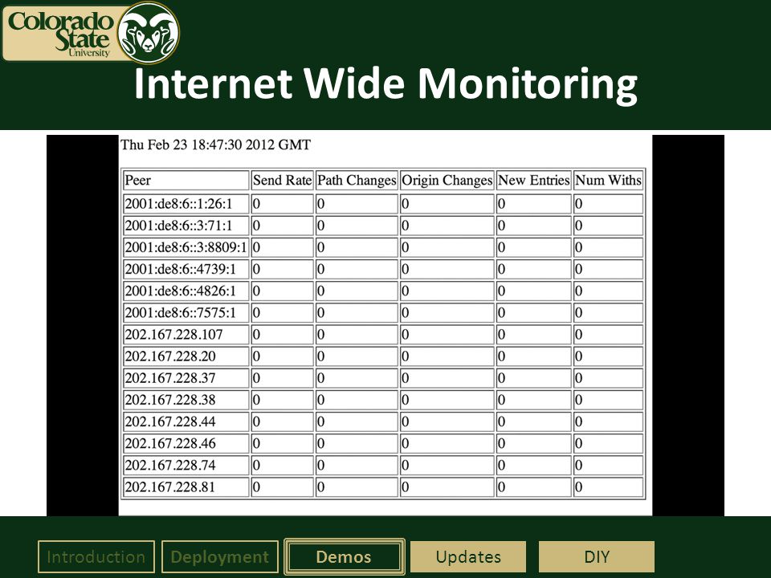Screen dimensions: 771x578
Task: Click New Entries value for 202.167.228.74
Action: (533, 466)
